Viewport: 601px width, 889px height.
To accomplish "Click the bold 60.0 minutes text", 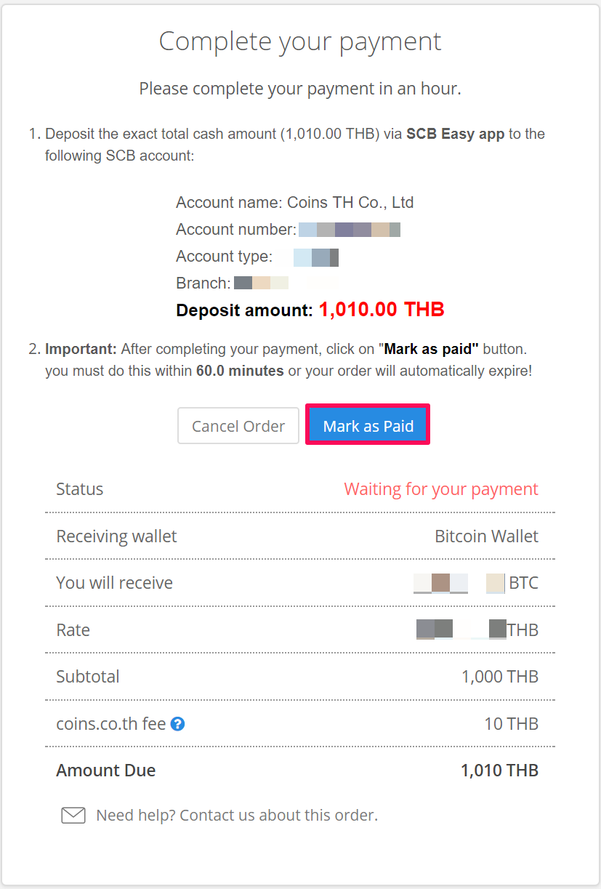I will [x=240, y=371].
